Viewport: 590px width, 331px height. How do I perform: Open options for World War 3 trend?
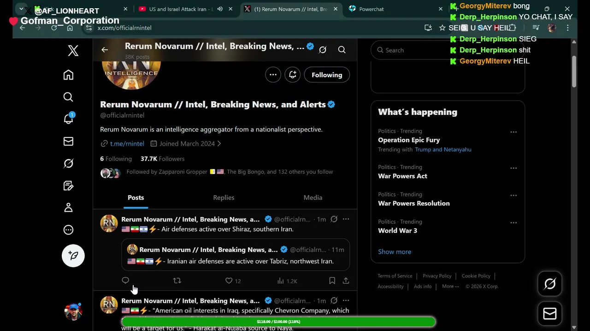tap(513, 223)
